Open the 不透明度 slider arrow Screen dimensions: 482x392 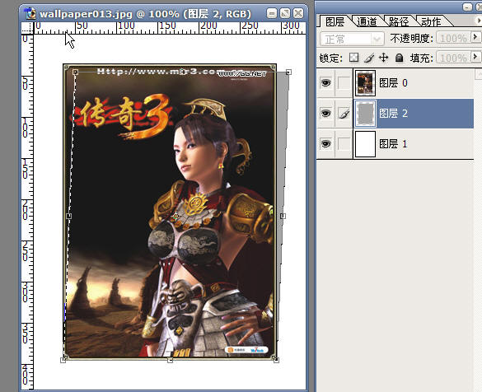click(x=475, y=38)
